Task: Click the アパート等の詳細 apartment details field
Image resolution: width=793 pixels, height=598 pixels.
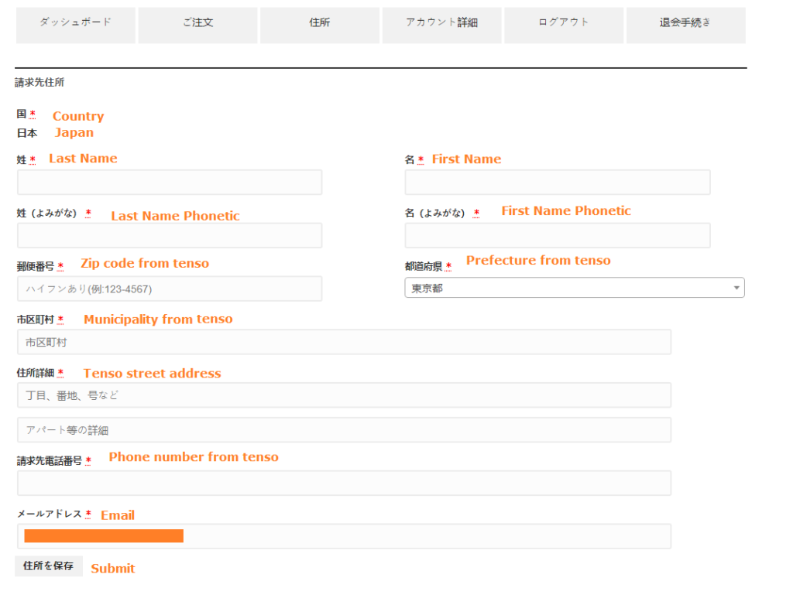Action: click(x=344, y=430)
